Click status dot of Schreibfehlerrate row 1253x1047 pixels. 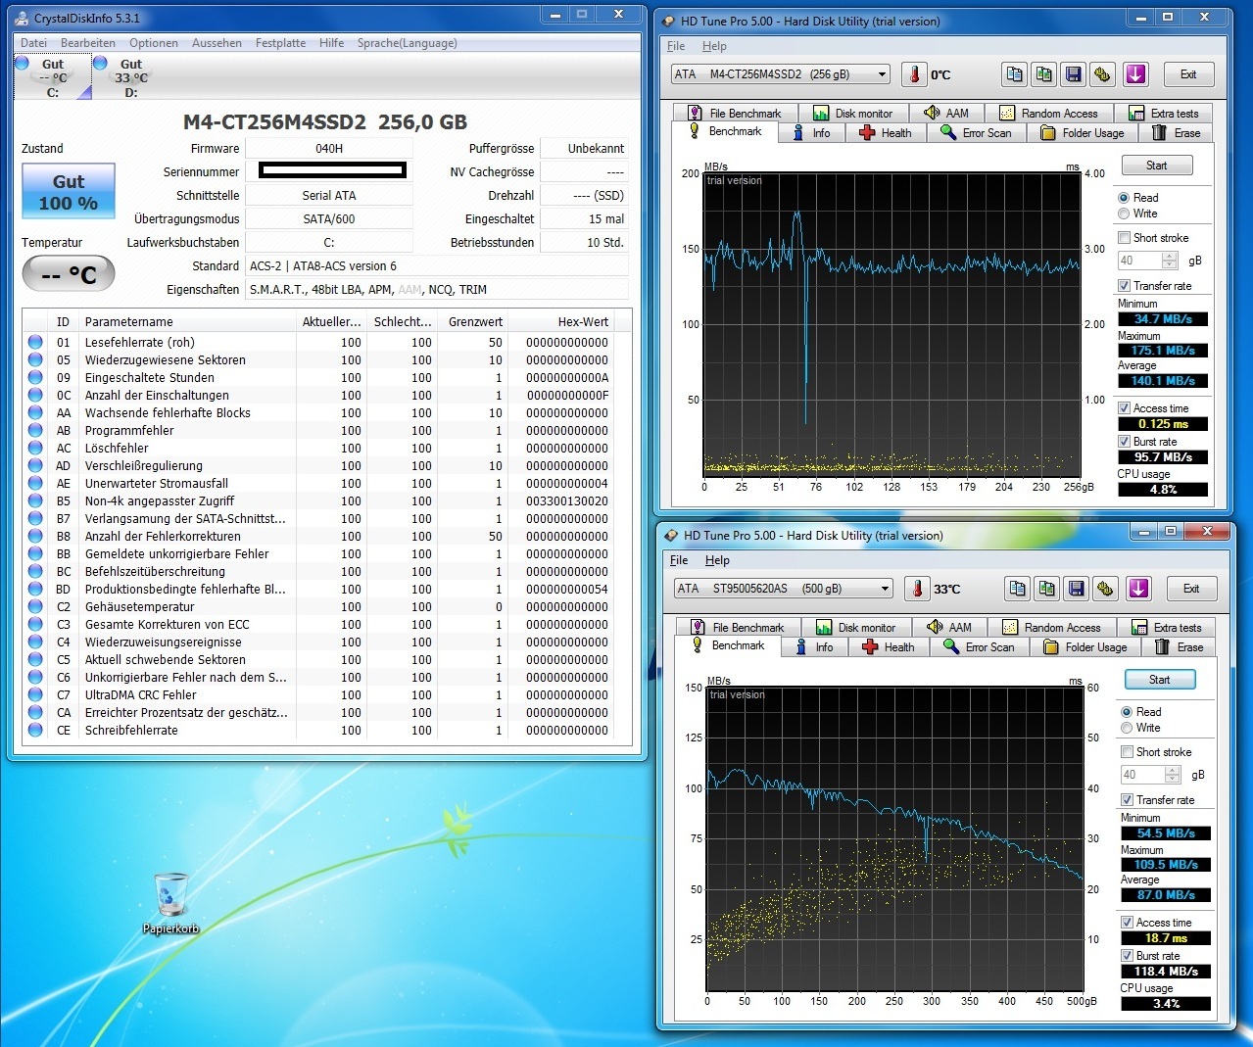pyautogui.click(x=35, y=730)
